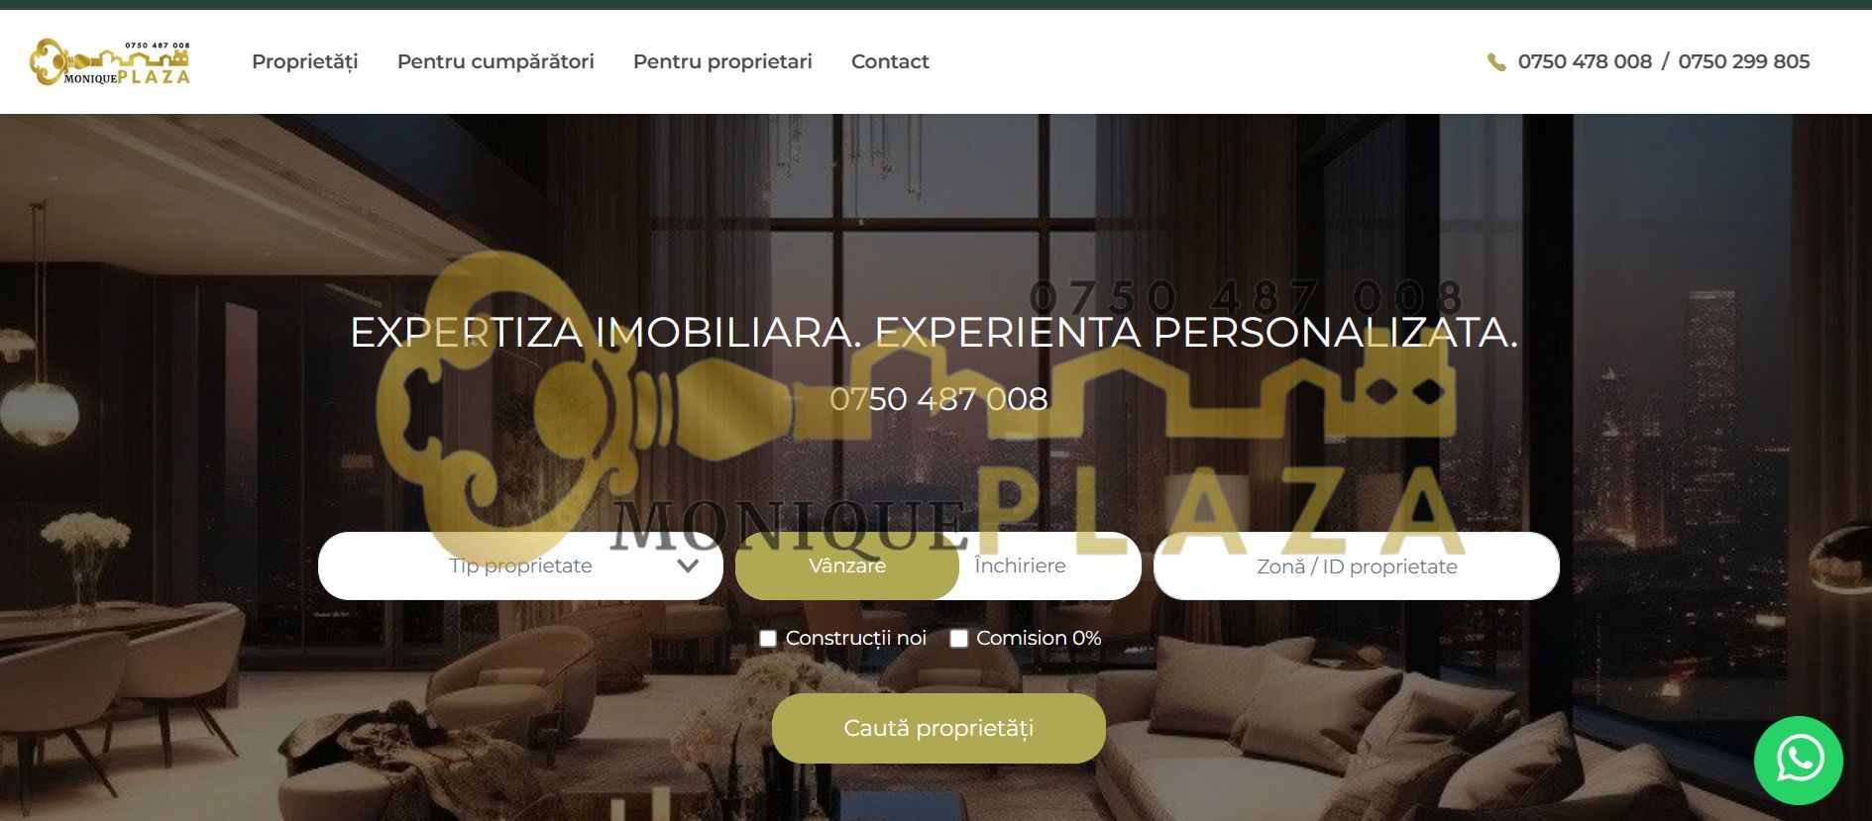This screenshot has width=1872, height=821.
Task: Go to the Pentru proprietari menu
Action: pyautogui.click(x=722, y=61)
